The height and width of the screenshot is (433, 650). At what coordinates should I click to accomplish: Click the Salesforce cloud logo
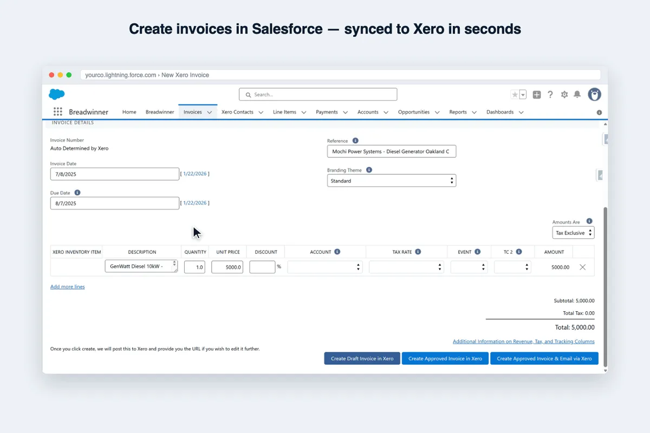click(57, 94)
